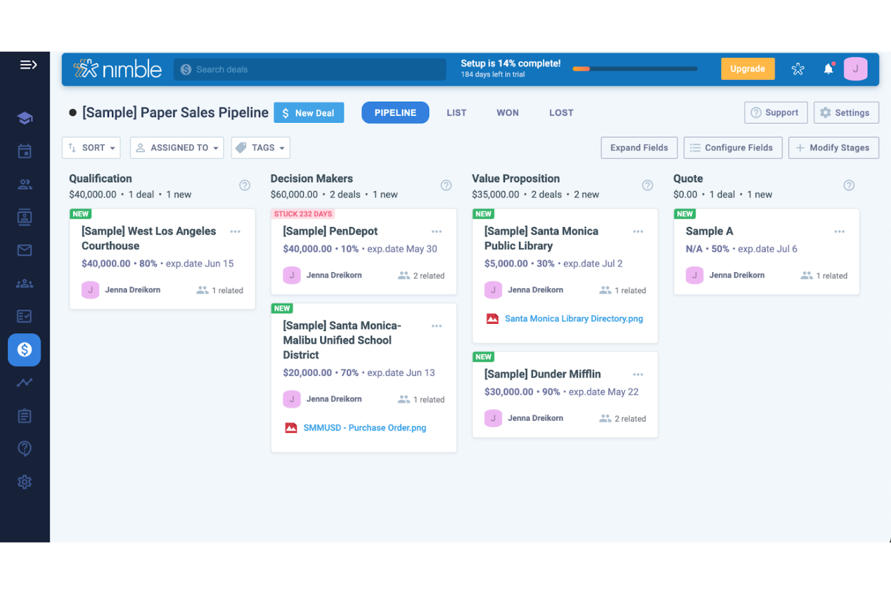The image size is (891, 594).
Task: Open the calendar icon in the sidebar
Action: [x=25, y=151]
